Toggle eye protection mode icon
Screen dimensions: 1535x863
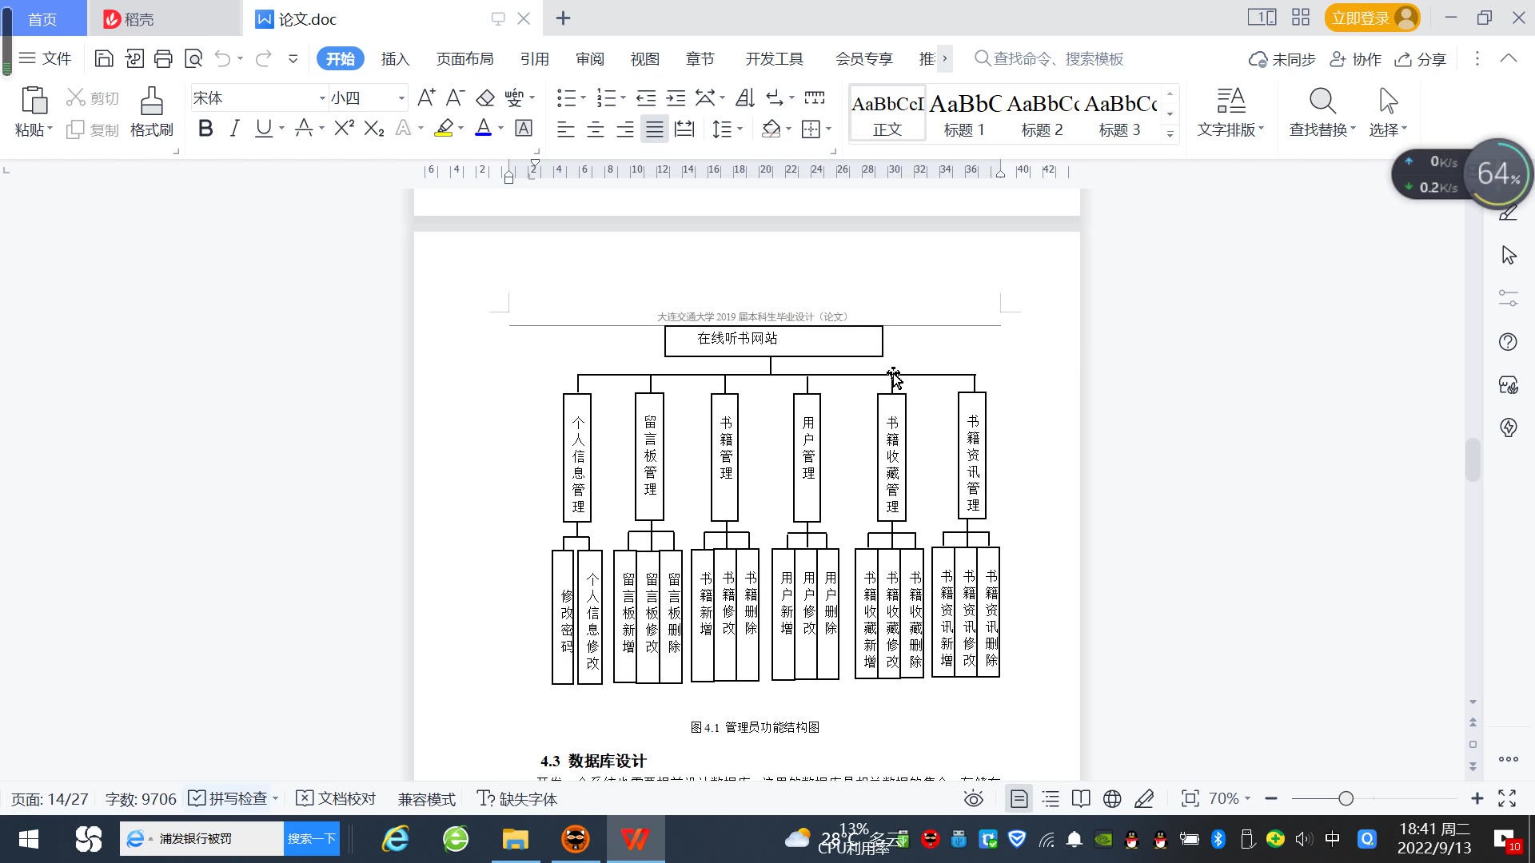973,798
